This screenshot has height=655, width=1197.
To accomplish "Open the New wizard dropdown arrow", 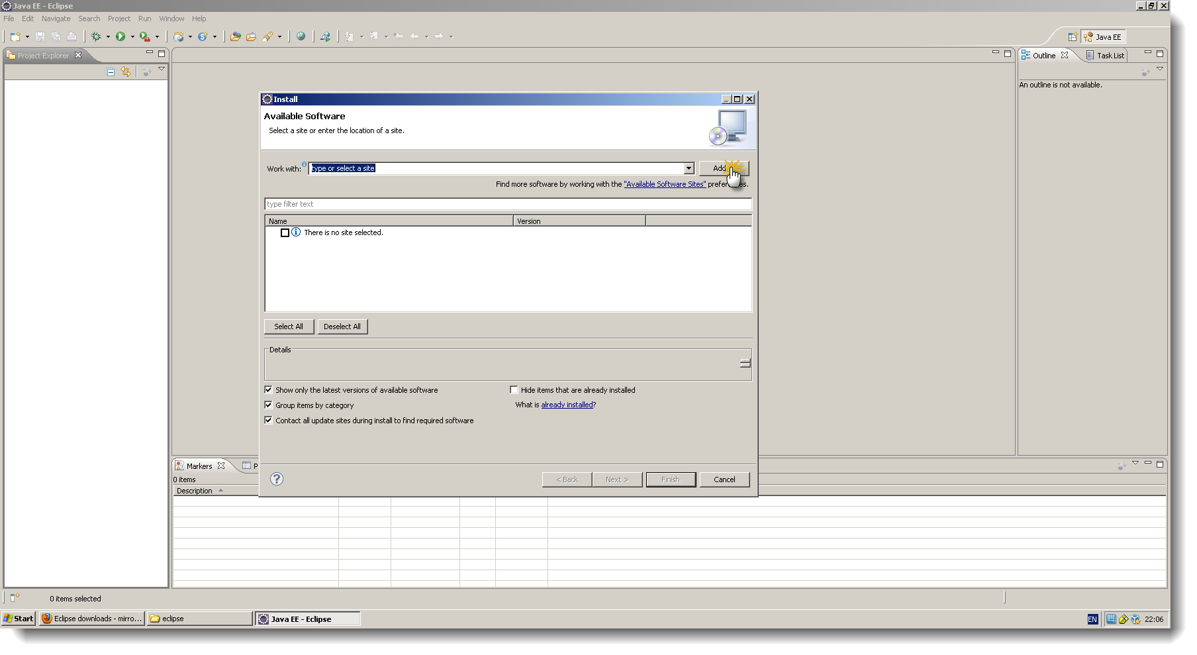I will click(x=27, y=36).
